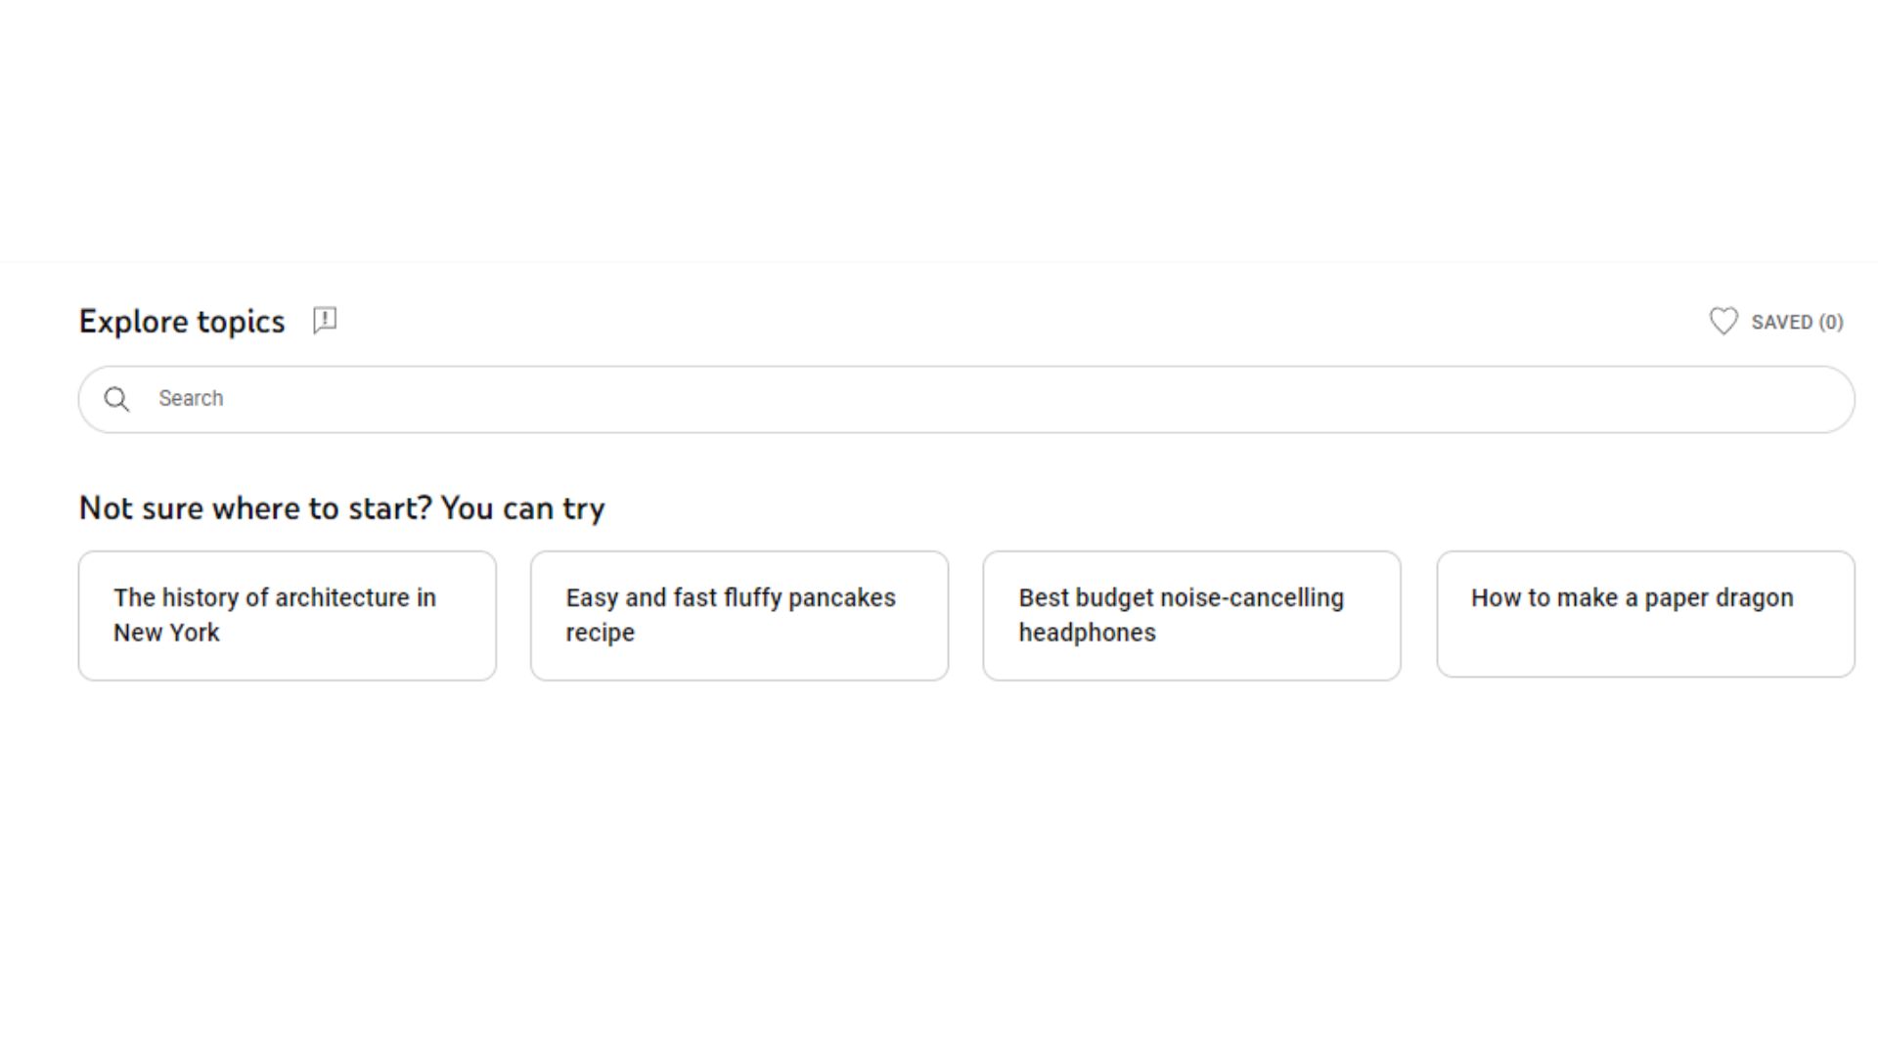Screen dimensions: 1878x1056
Task: Click the Explore topics heading
Action: 182,321
